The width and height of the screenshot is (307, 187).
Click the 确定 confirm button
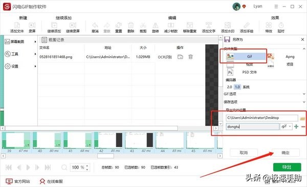point(286,153)
